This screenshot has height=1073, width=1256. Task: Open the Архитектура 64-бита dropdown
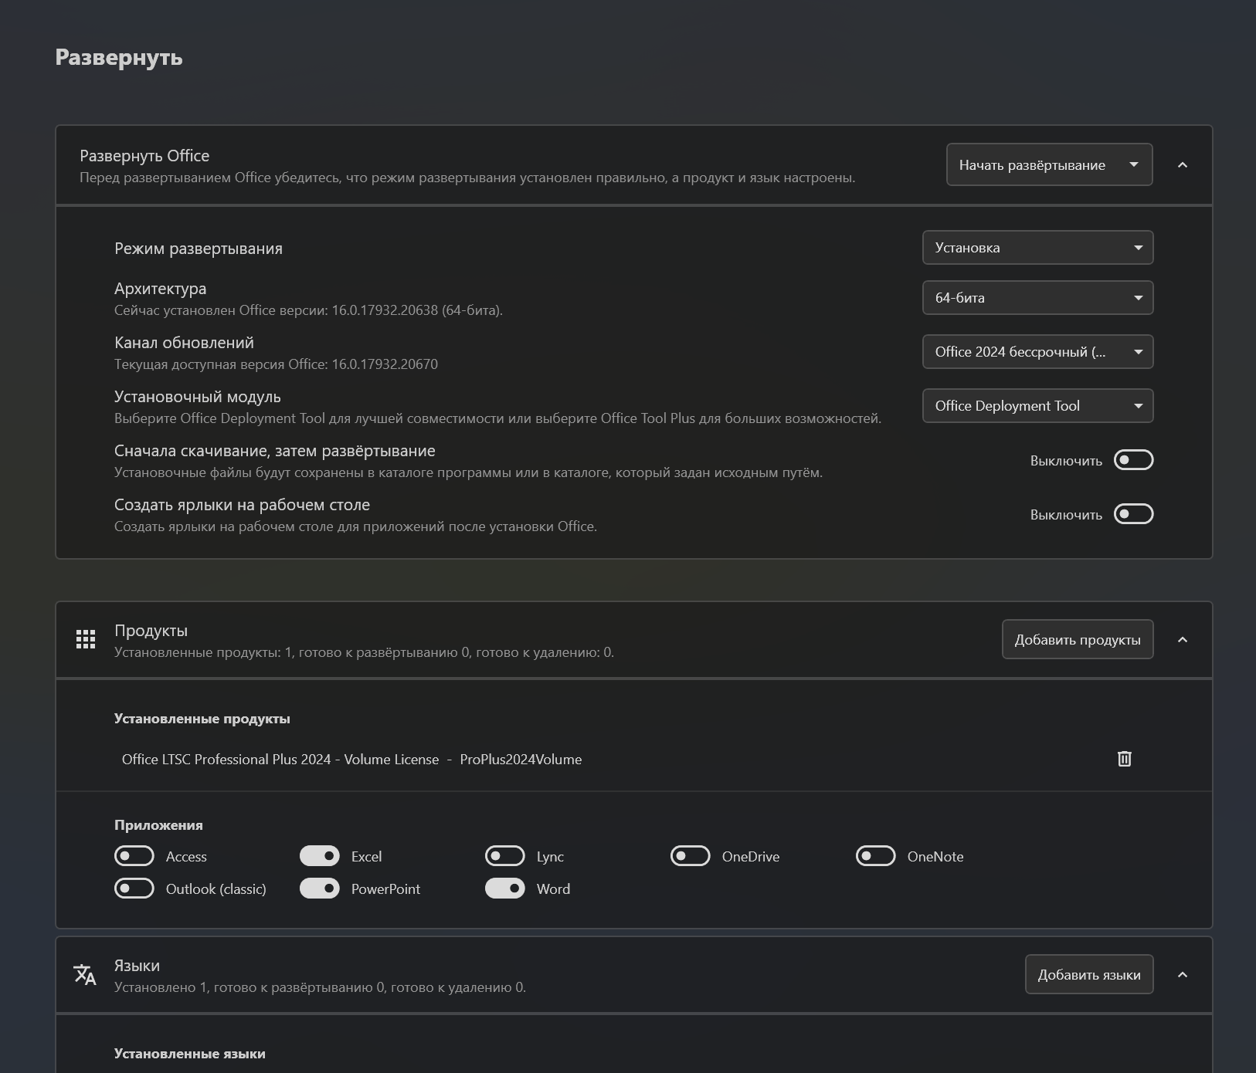1037,298
